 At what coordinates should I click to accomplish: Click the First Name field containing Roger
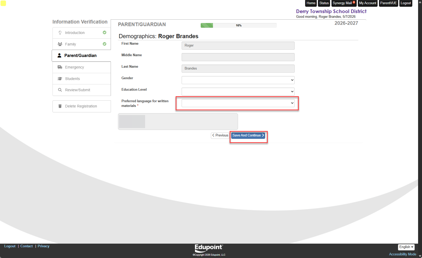pyautogui.click(x=238, y=45)
